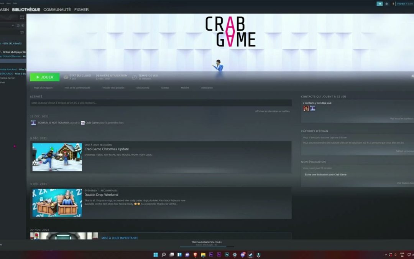Open the Windows Start button on taskbar
The width and height of the screenshot is (414, 259).
point(156,255)
